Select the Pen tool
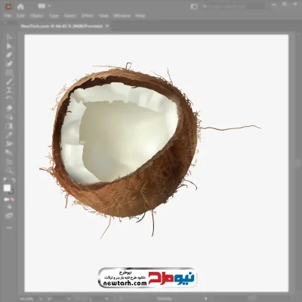Viewport: 302px width, 302px height. [x=9, y=55]
